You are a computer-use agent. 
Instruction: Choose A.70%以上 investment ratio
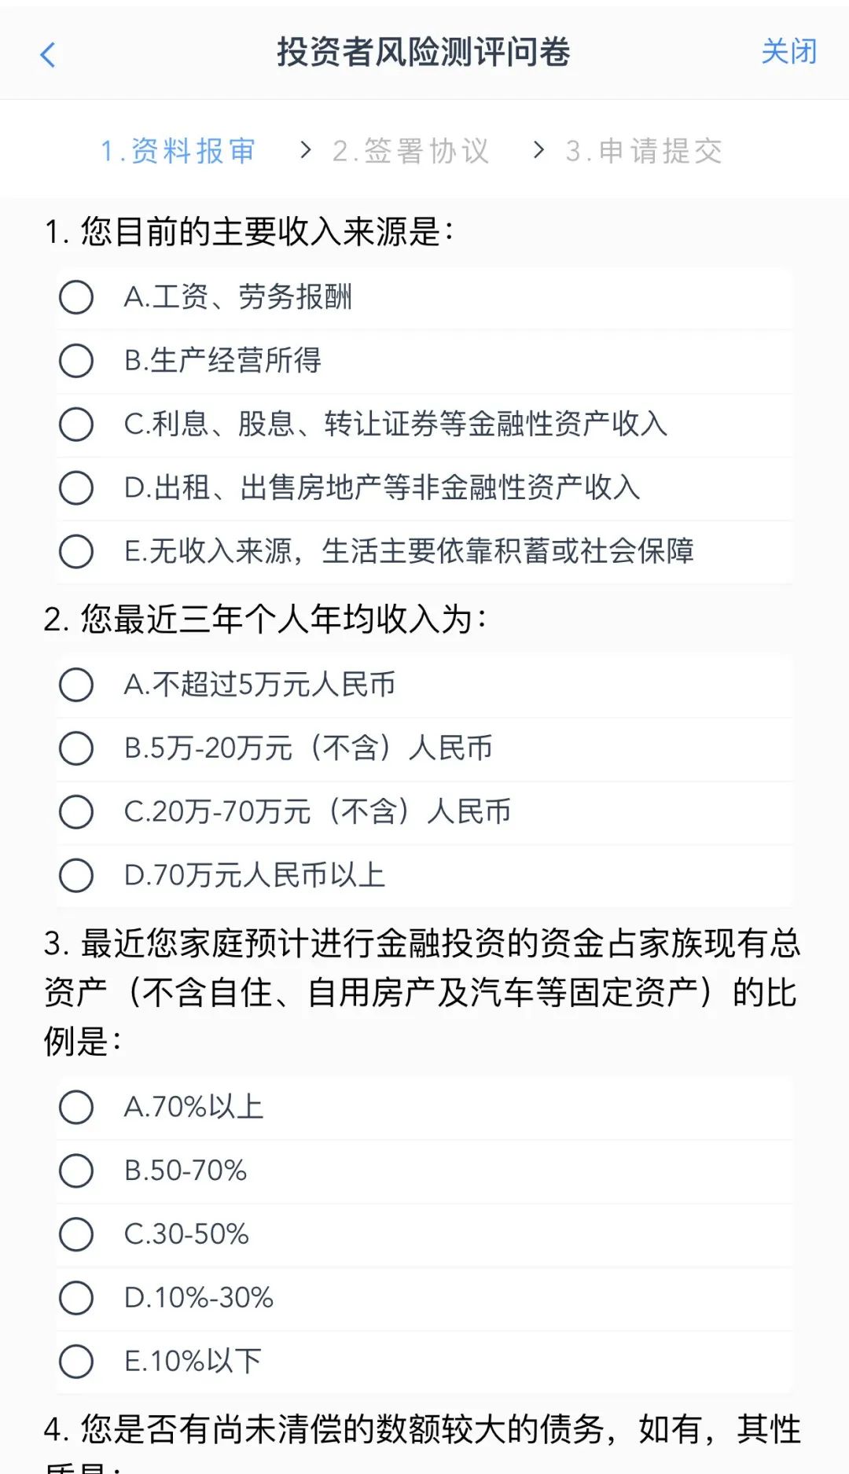[76, 1108]
